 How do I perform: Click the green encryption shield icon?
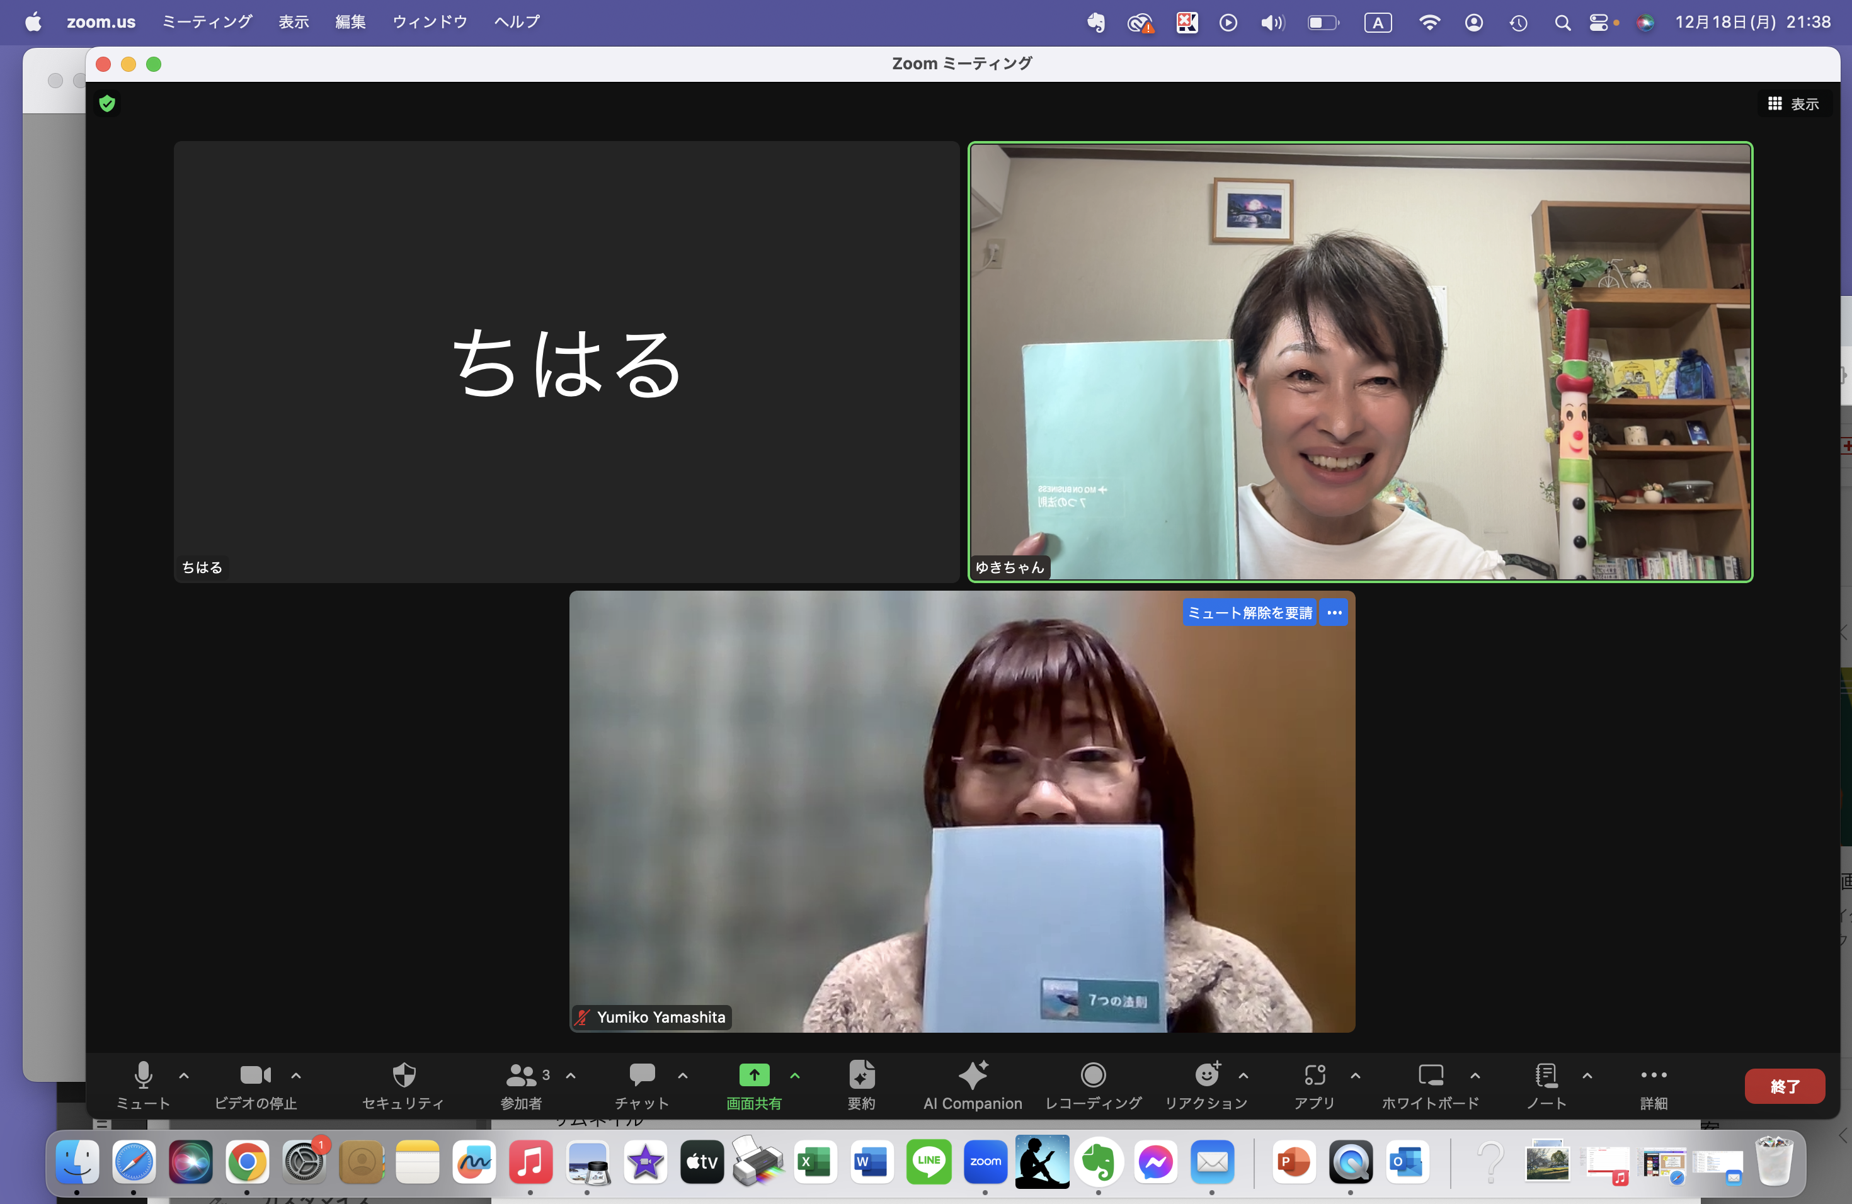(107, 103)
